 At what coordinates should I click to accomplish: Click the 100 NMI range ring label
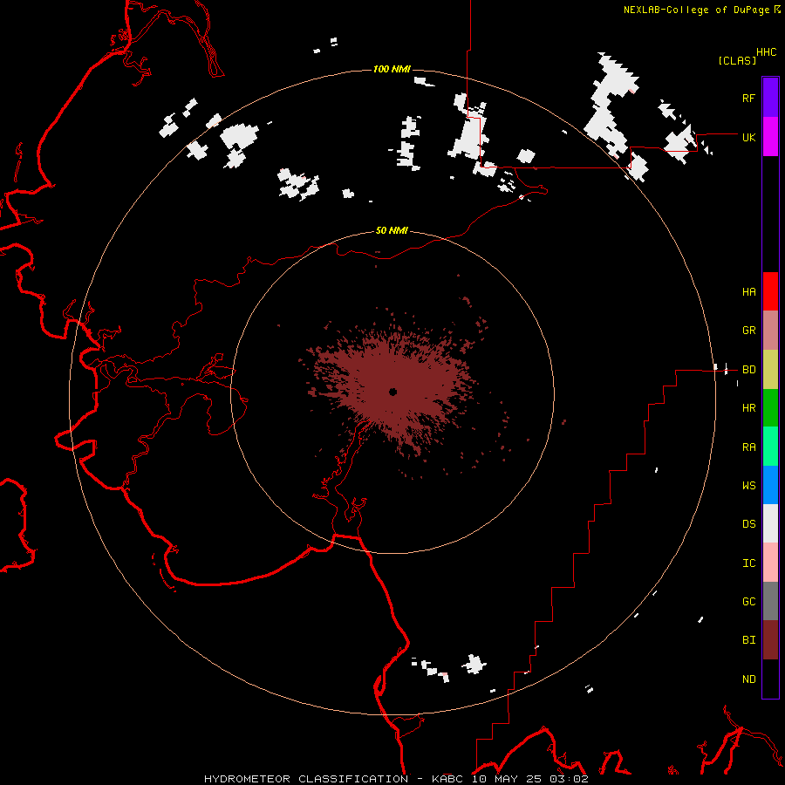[x=392, y=69]
